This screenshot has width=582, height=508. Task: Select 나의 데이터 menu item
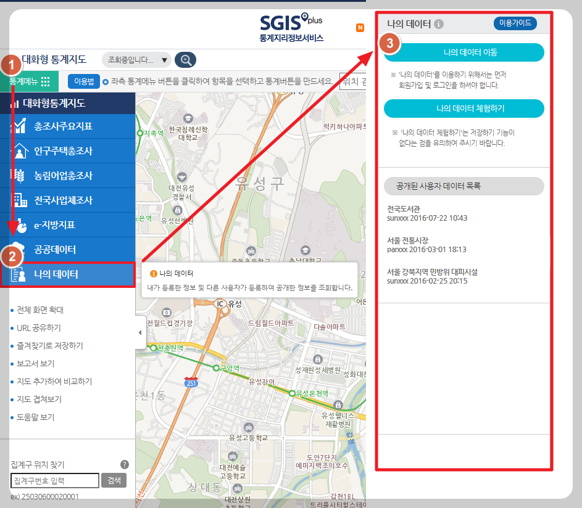(x=67, y=274)
